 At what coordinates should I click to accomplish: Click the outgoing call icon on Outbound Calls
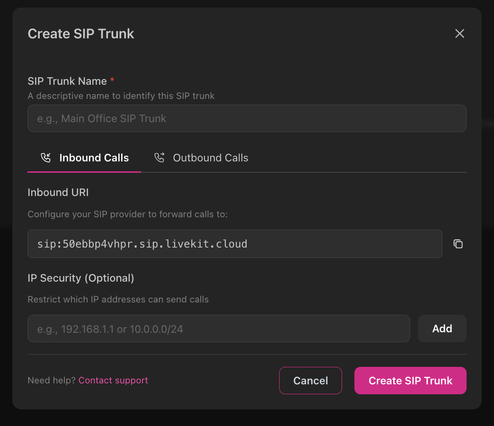pos(160,157)
